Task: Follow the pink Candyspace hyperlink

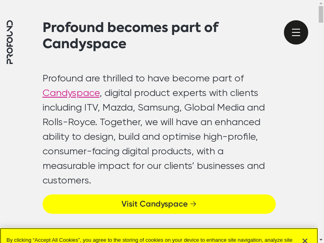Action: coord(71,93)
